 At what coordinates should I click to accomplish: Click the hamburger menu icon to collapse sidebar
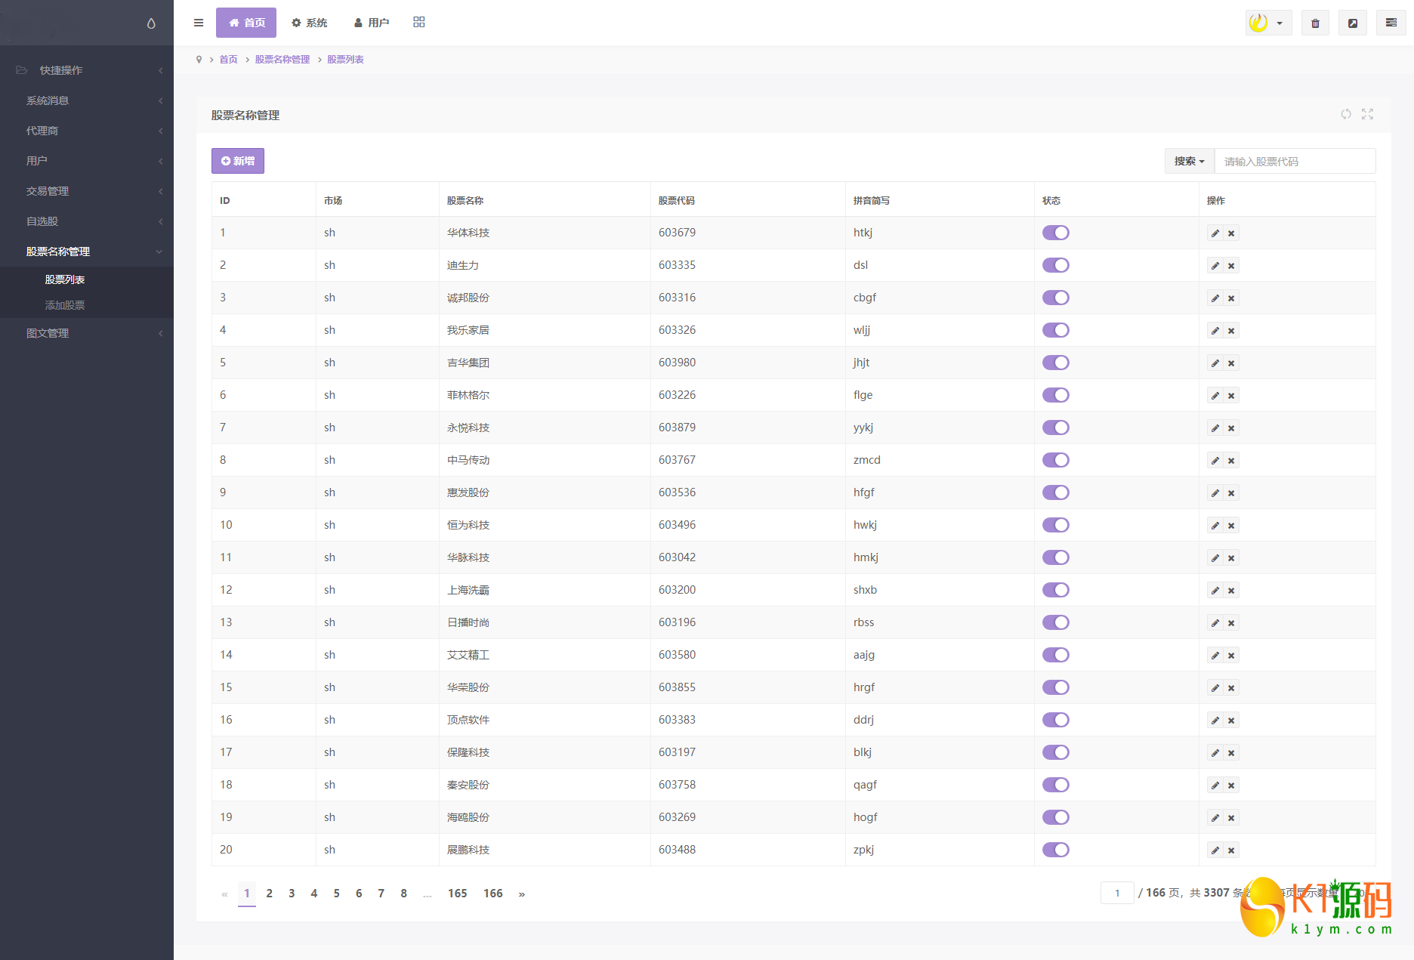pyautogui.click(x=199, y=23)
